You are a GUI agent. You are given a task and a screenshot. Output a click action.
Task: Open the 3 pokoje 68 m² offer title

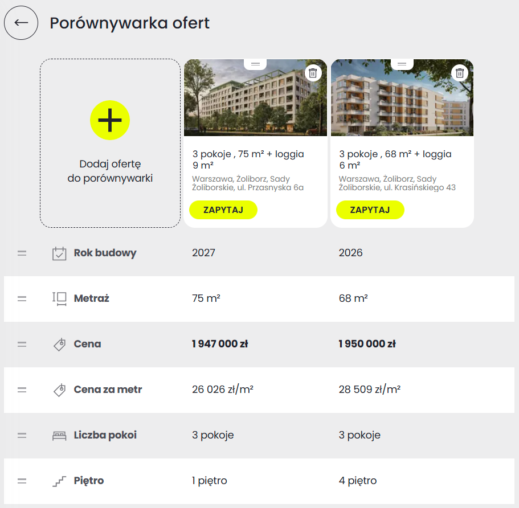[395, 159]
